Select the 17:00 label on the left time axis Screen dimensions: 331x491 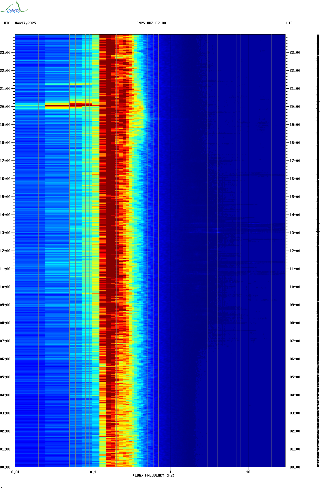click(5, 161)
